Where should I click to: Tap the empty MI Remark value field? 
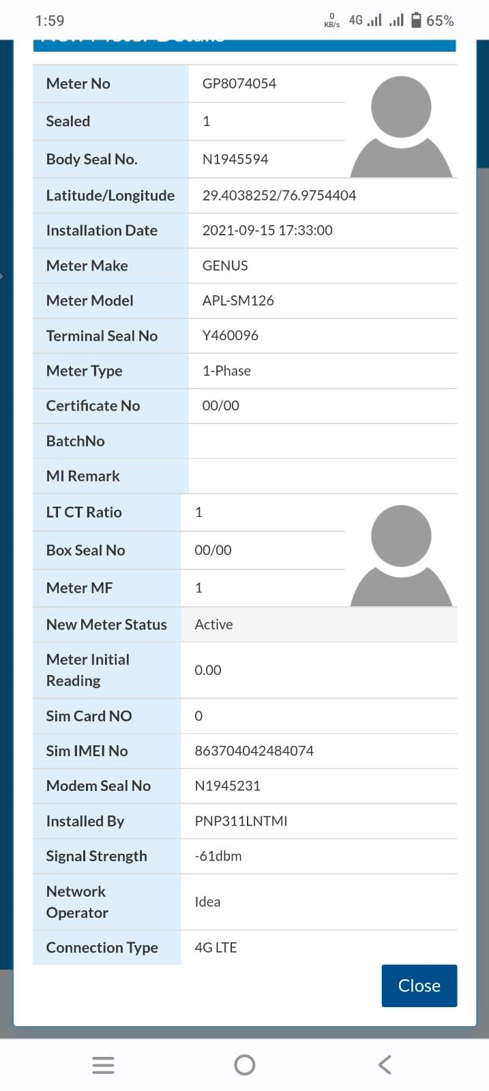323,476
